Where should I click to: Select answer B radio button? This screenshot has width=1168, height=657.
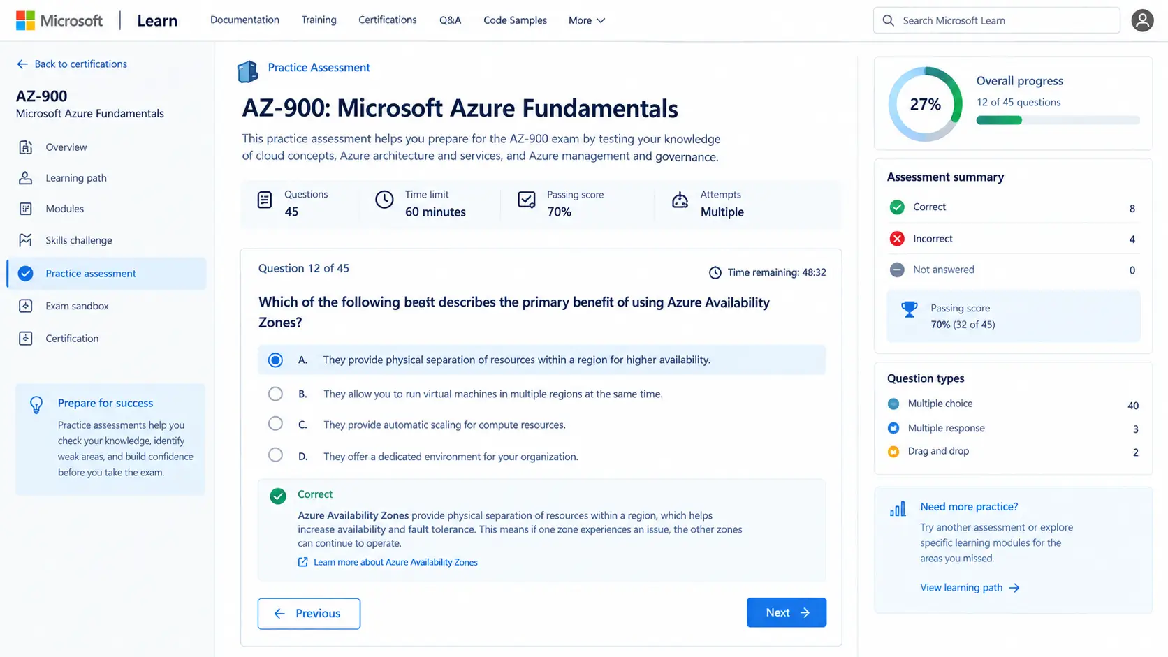pos(276,394)
